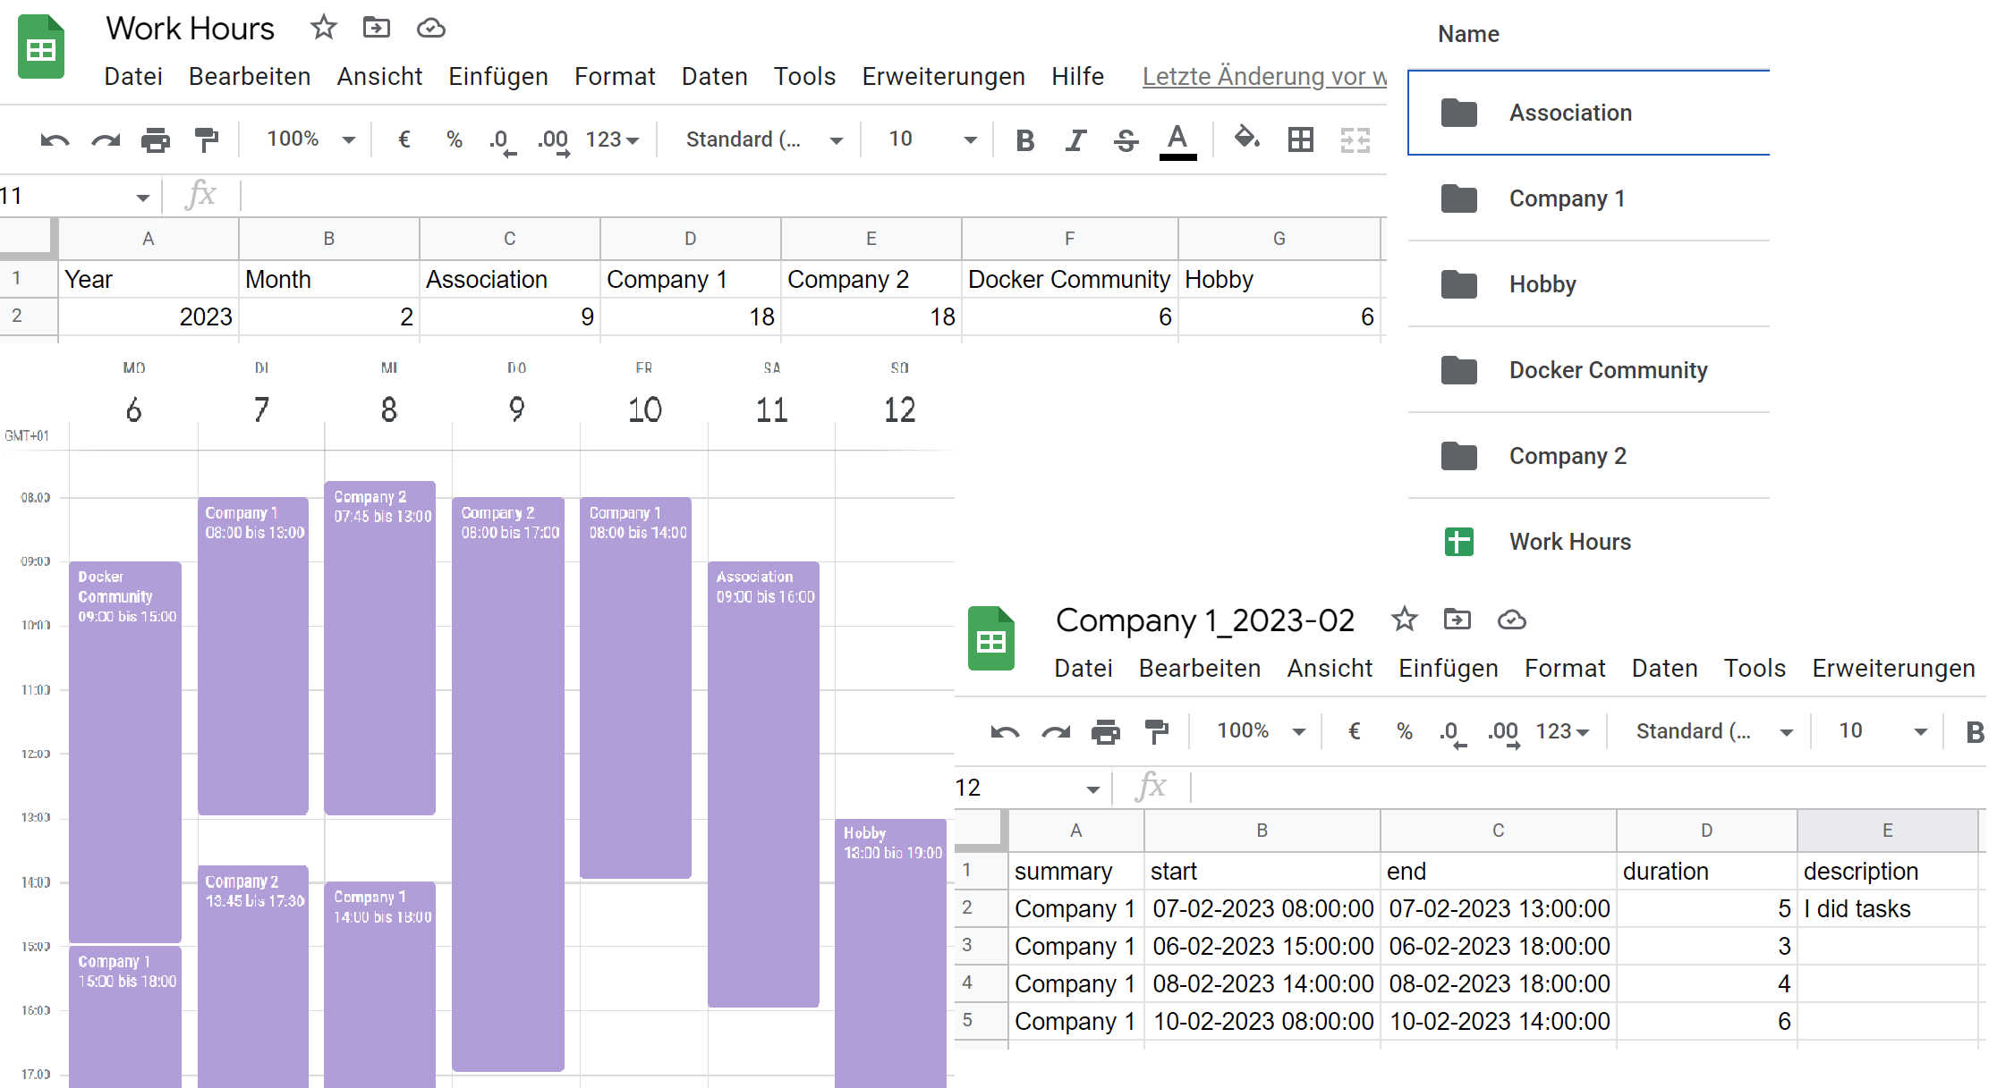Open the 123 number format dropdown

[x=612, y=139]
